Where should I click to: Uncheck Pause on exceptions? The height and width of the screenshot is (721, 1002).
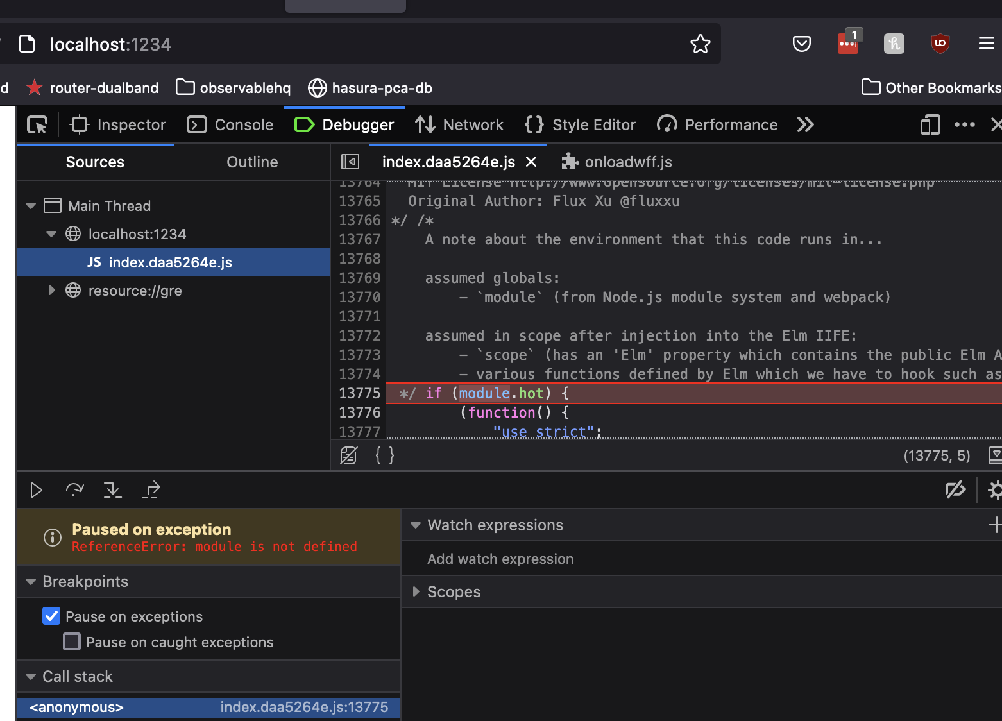pyautogui.click(x=51, y=616)
